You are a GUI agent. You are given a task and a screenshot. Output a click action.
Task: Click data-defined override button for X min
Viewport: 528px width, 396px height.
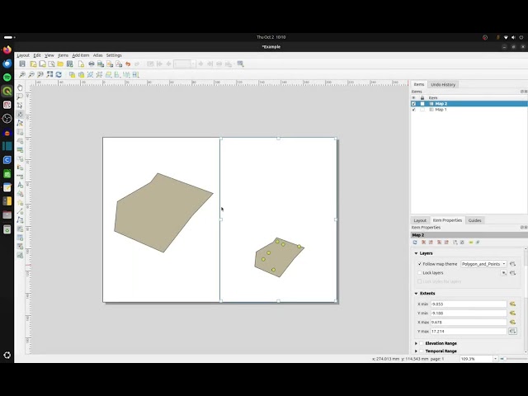click(512, 304)
